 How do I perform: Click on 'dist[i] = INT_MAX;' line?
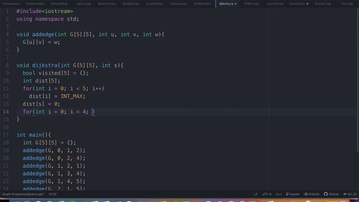click(57, 96)
